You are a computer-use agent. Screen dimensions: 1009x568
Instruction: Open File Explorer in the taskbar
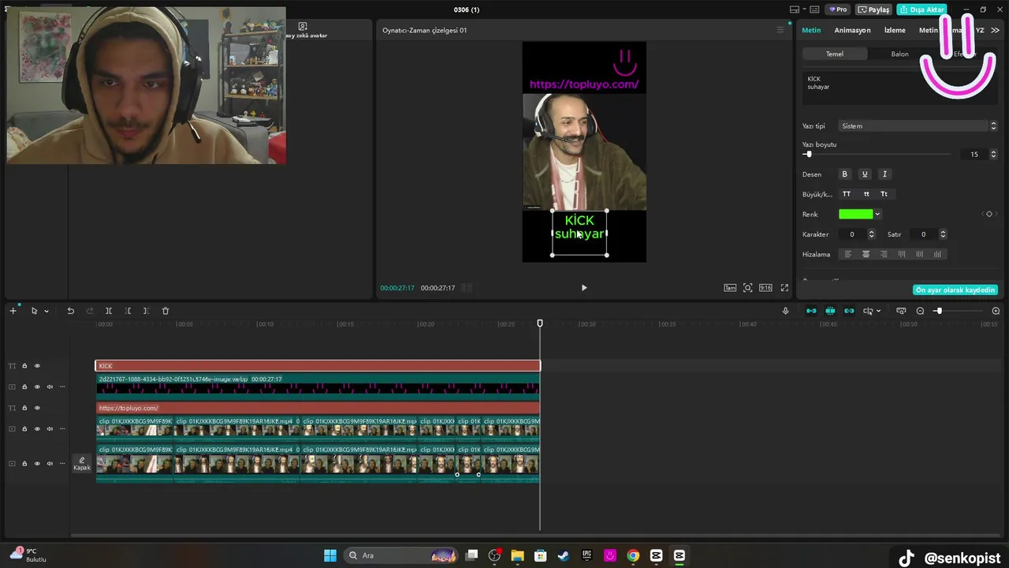(x=517, y=555)
